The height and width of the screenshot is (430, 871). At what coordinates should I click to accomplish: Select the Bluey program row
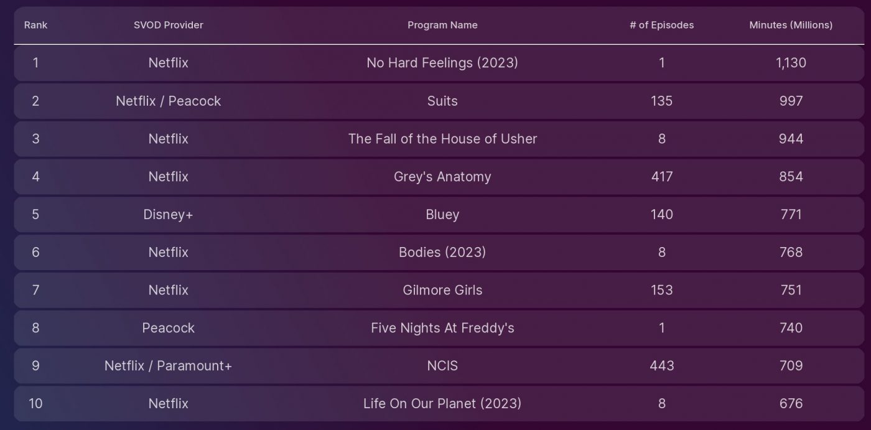point(439,215)
